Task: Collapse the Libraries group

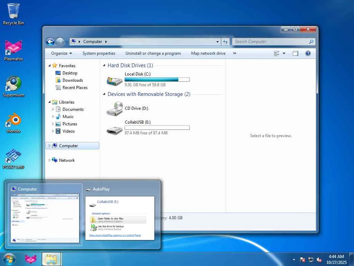Action: click(x=49, y=102)
